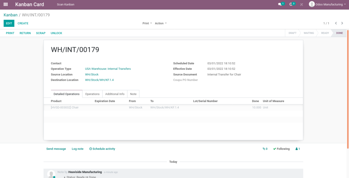Open the conversations chat icon
This screenshot has width=349, height=178.
pyautogui.click(x=280, y=4)
